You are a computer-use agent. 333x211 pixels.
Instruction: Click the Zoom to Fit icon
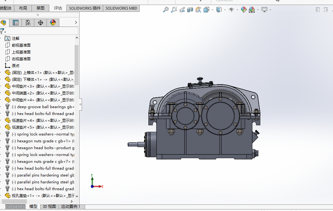pos(166,10)
